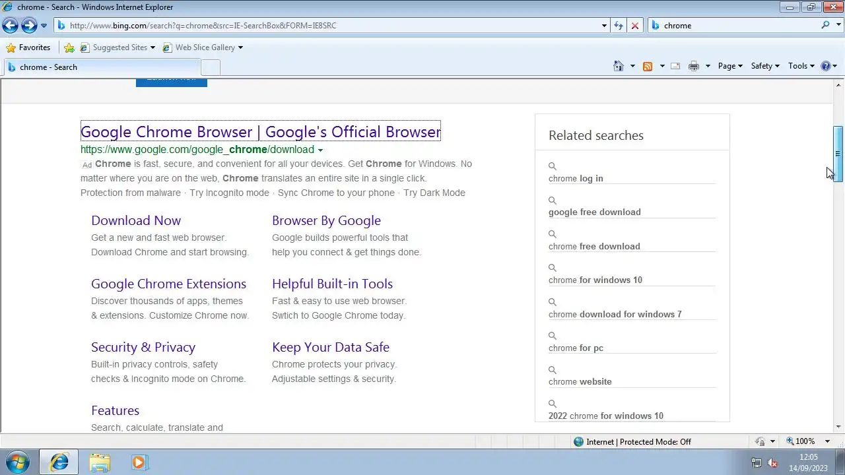The height and width of the screenshot is (475, 845).
Task: Open the 100% zoom level dropdown
Action: (x=828, y=442)
